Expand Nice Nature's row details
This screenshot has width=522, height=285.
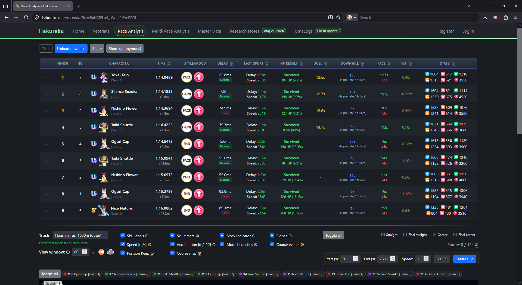click(46, 211)
